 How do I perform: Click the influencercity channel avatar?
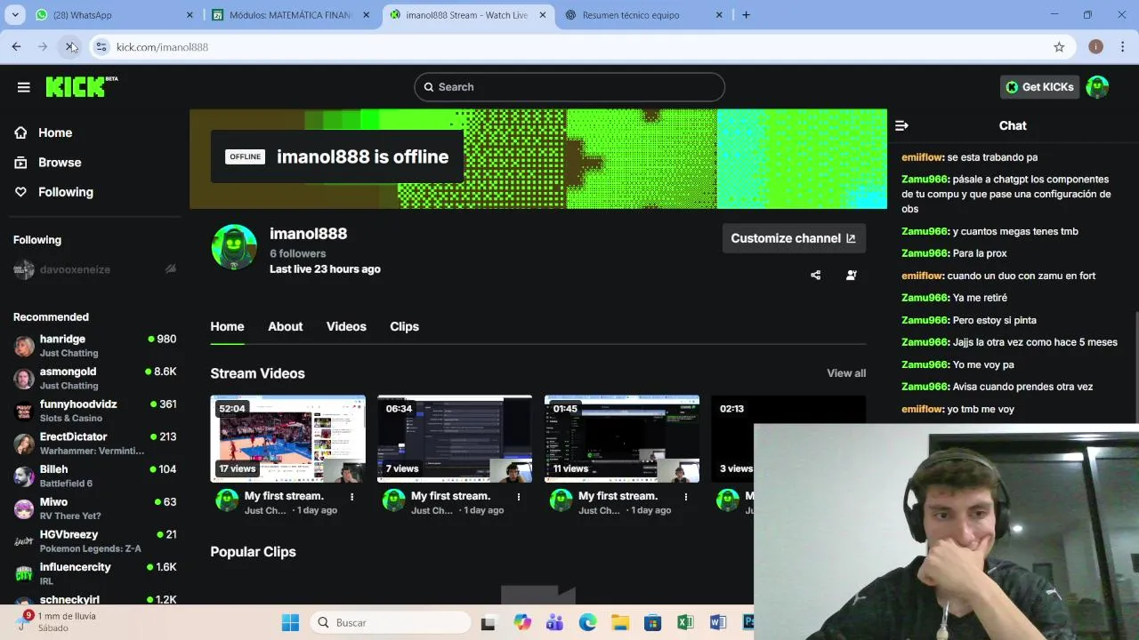(24, 574)
